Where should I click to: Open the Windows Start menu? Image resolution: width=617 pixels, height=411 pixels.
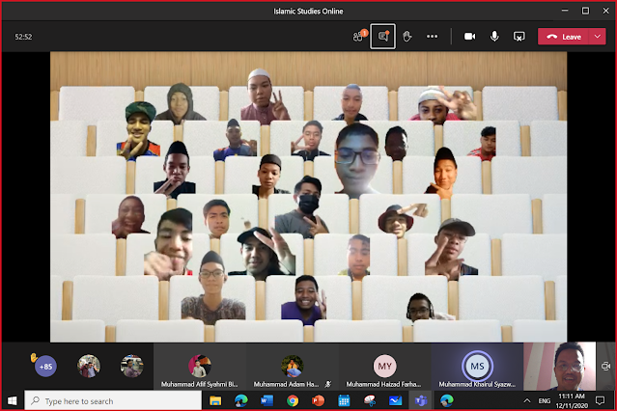(13, 400)
